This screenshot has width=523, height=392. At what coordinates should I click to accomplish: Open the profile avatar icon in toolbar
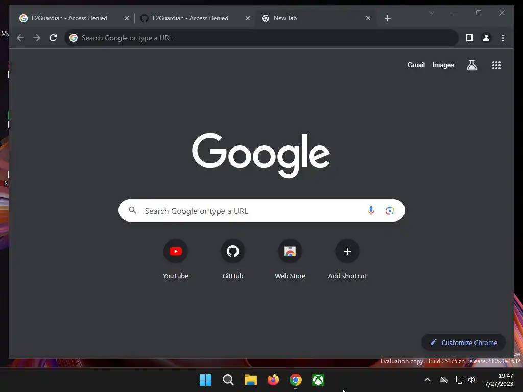pos(486,38)
